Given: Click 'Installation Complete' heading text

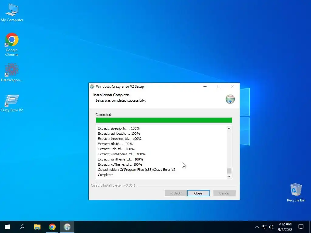Looking at the screenshot, I should (111, 95).
